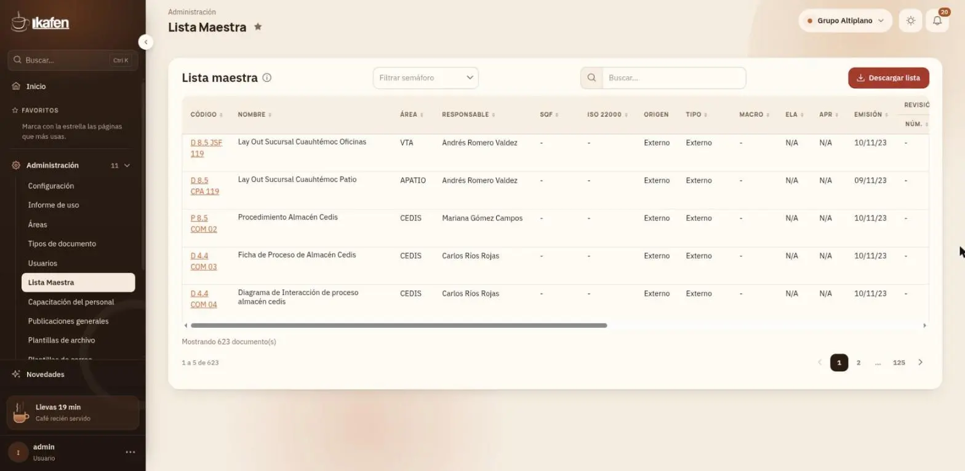Open Áreas in the sidebar
Screen dimensions: 965x471
(x=38, y=224)
